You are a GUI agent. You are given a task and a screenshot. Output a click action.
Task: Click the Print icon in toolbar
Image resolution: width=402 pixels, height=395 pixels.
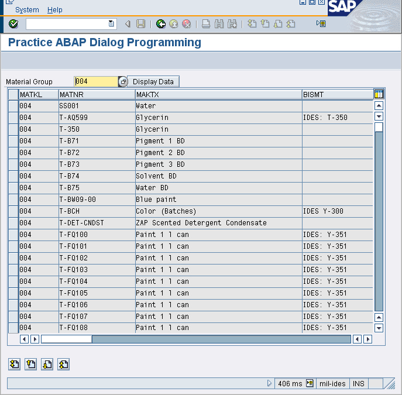point(206,24)
